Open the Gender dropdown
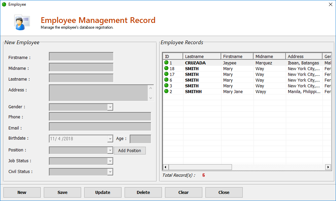 click(x=110, y=107)
